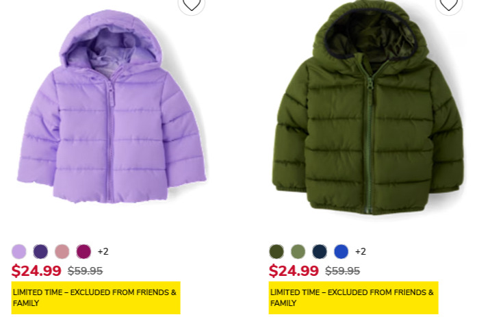Click the $24.99 price under green jacket
The image size is (477, 317).
pos(294,270)
